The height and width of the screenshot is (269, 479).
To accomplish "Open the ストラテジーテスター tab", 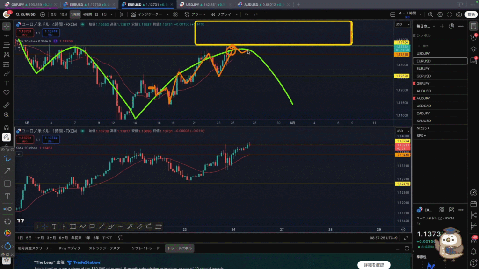I will click(106, 248).
